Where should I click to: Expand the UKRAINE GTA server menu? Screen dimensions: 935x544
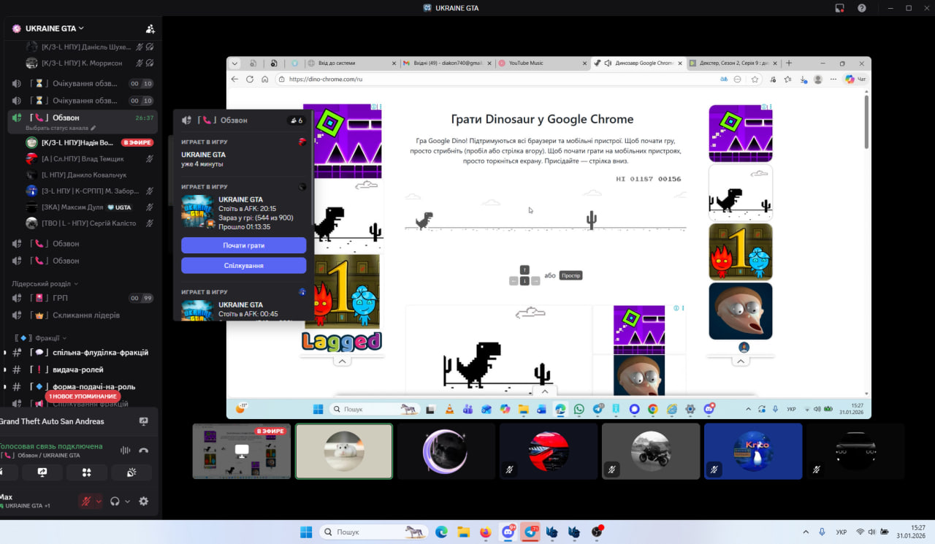[x=55, y=28]
